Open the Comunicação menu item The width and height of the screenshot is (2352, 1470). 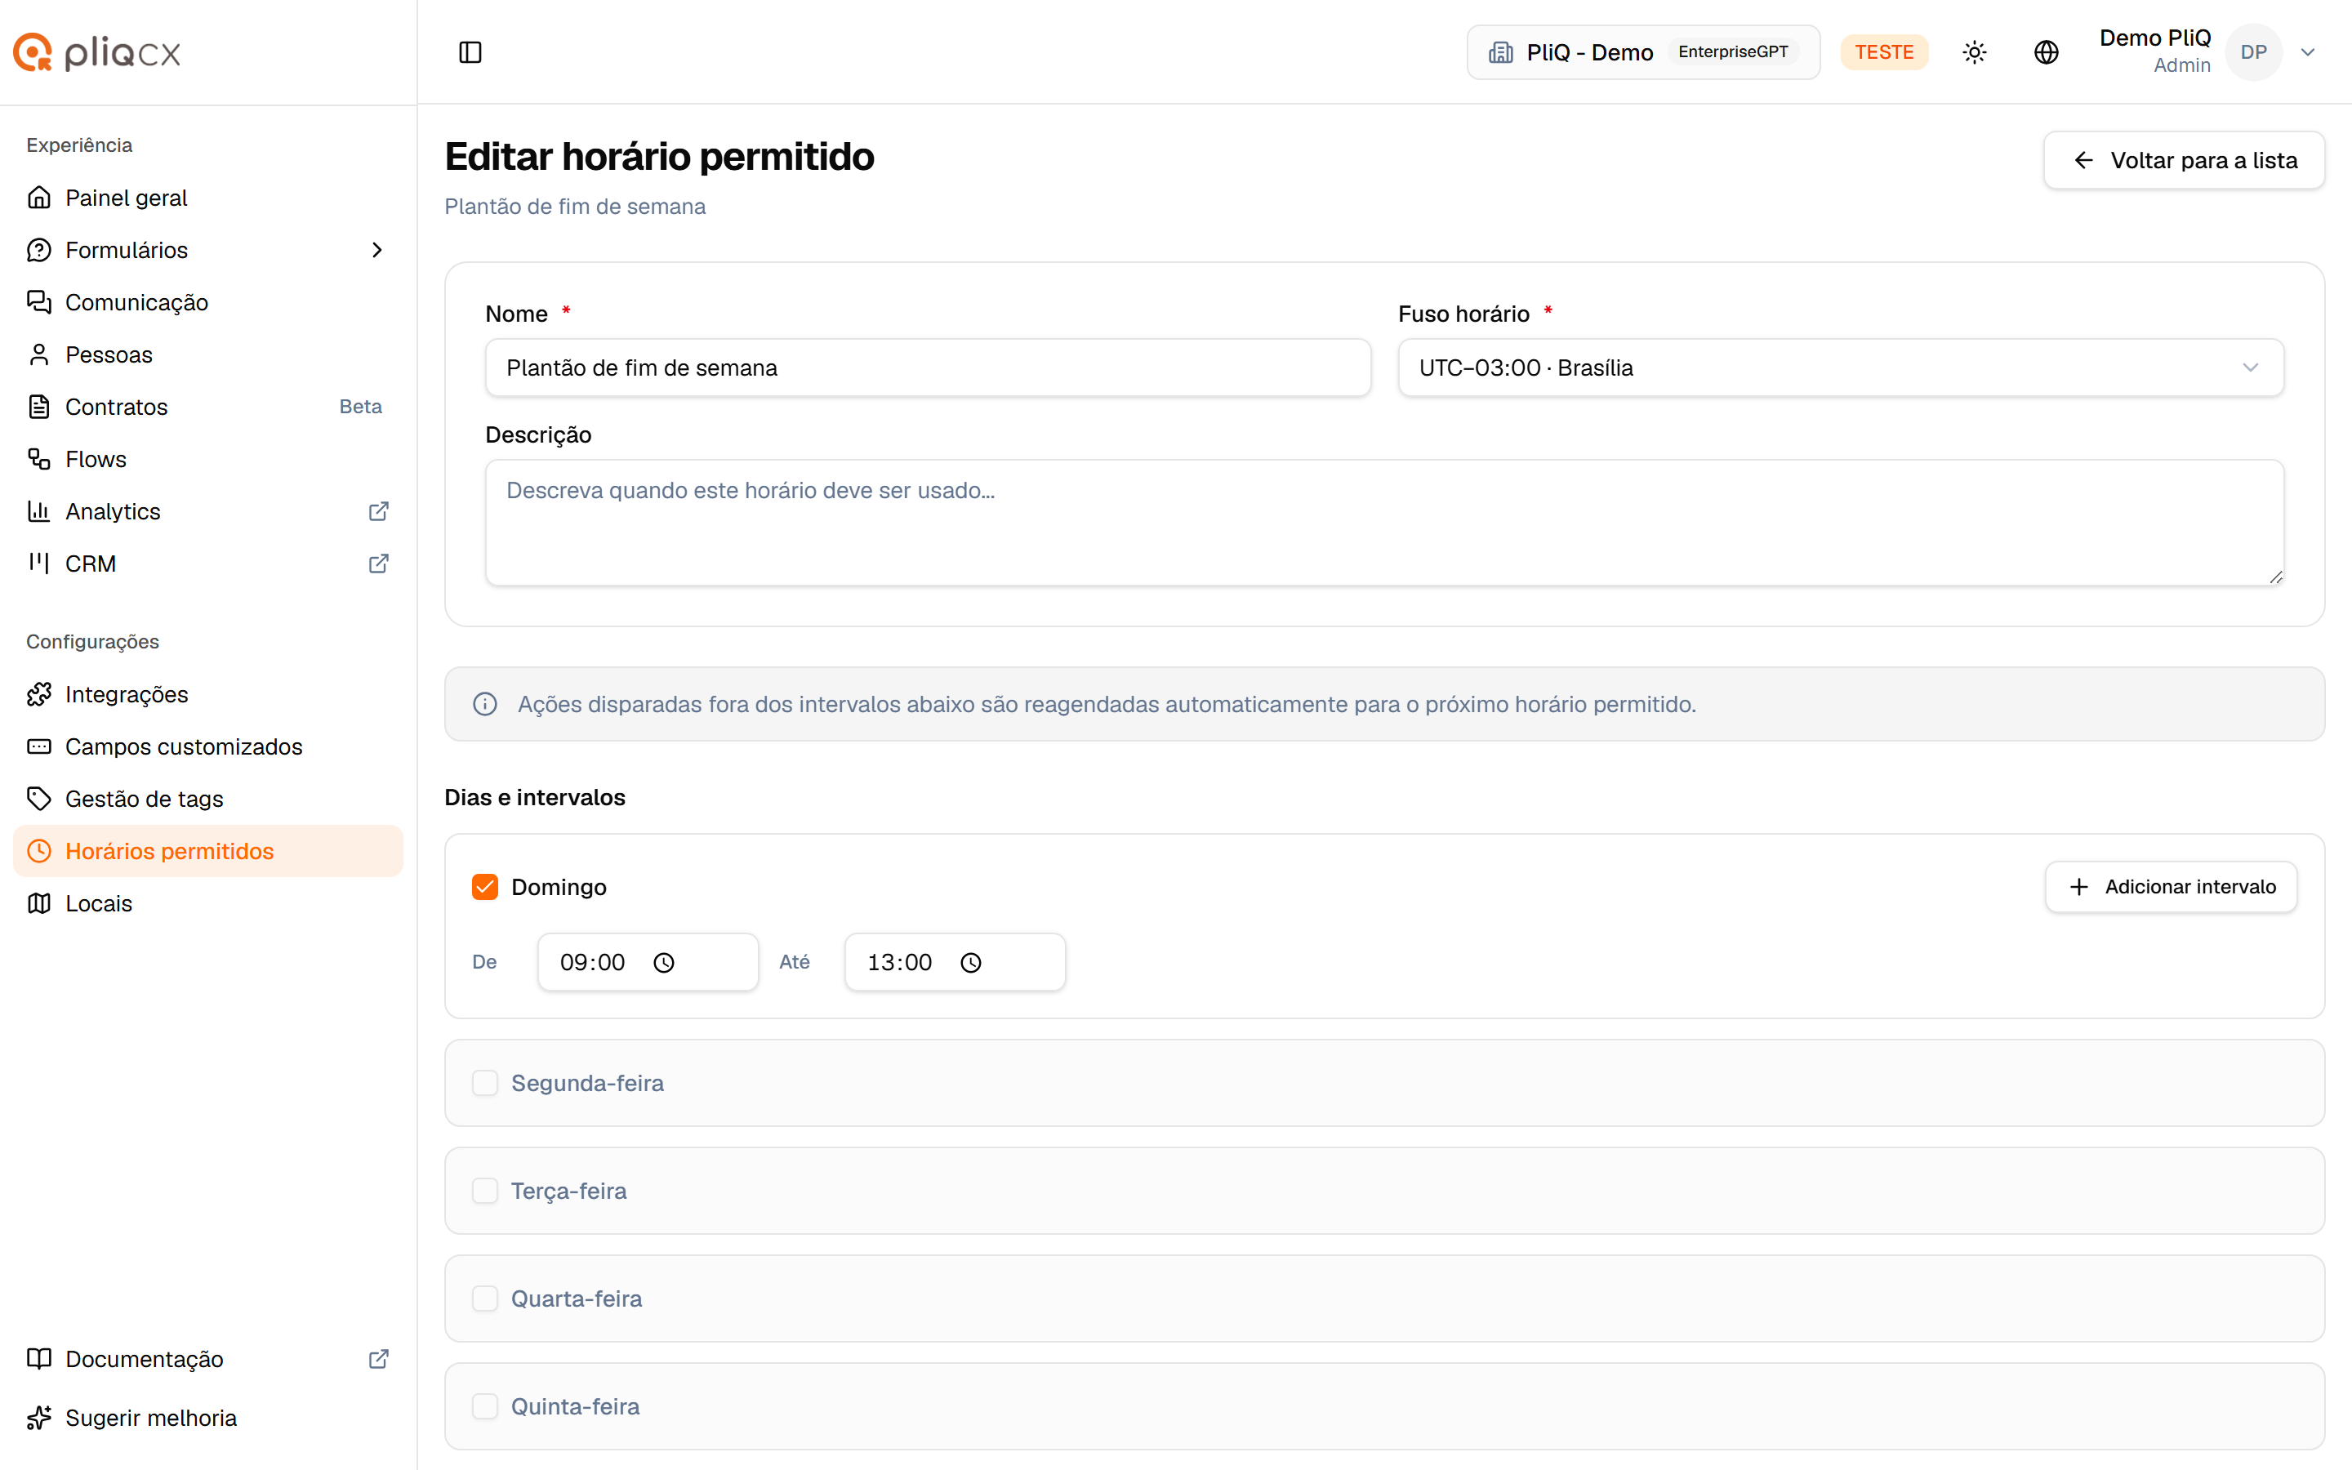(208, 302)
